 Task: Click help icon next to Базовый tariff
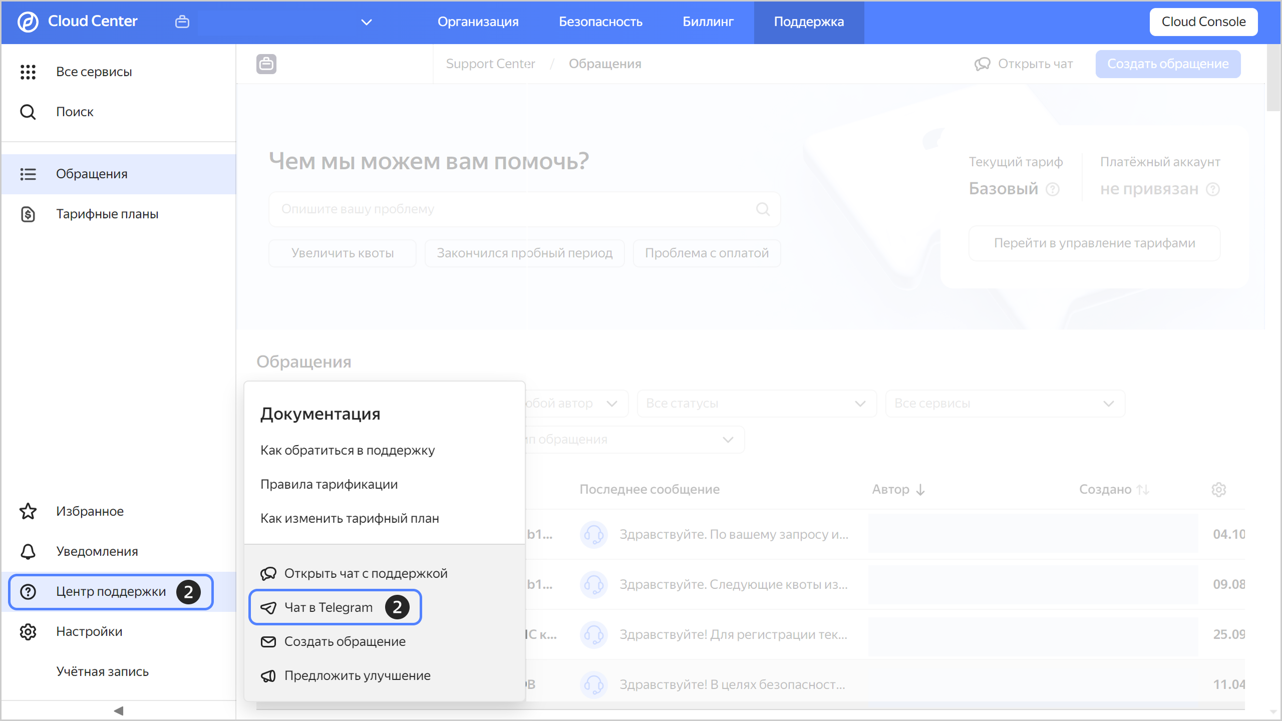pos(1053,189)
